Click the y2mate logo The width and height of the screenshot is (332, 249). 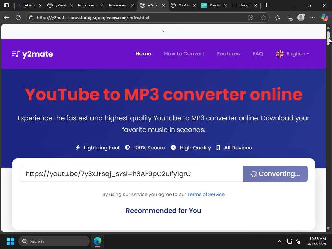pyautogui.click(x=32, y=54)
